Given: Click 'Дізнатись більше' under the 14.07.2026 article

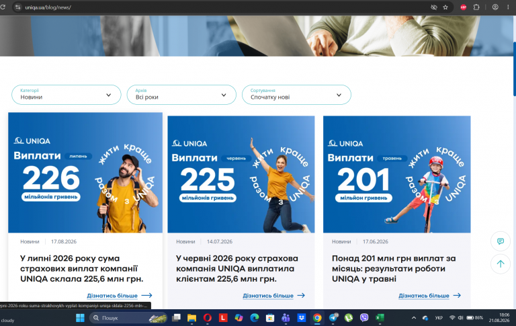Looking at the screenshot, I should pos(274,295).
